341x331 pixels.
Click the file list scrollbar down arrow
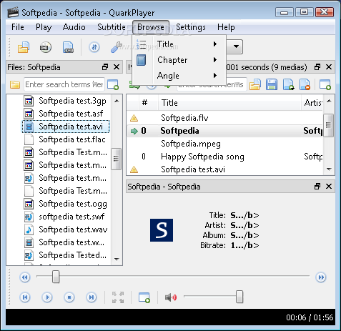[x=117, y=259]
